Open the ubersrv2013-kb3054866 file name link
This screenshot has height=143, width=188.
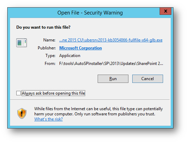(x=111, y=40)
